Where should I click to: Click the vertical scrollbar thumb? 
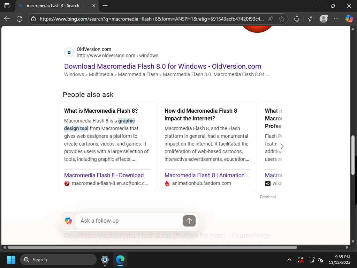coord(353,155)
